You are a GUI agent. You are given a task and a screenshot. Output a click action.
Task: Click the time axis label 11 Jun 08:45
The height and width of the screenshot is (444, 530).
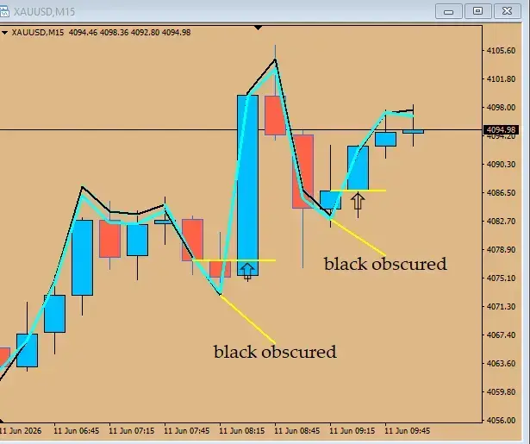(x=296, y=431)
